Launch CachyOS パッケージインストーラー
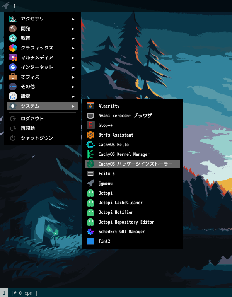Viewport: 232px width, 297px height. (x=132, y=164)
